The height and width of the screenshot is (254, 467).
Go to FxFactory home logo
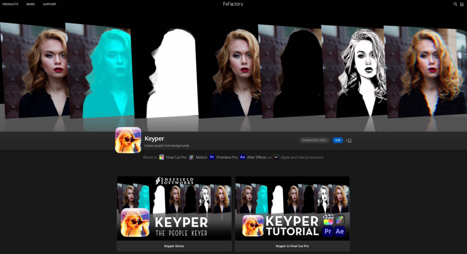click(x=233, y=4)
